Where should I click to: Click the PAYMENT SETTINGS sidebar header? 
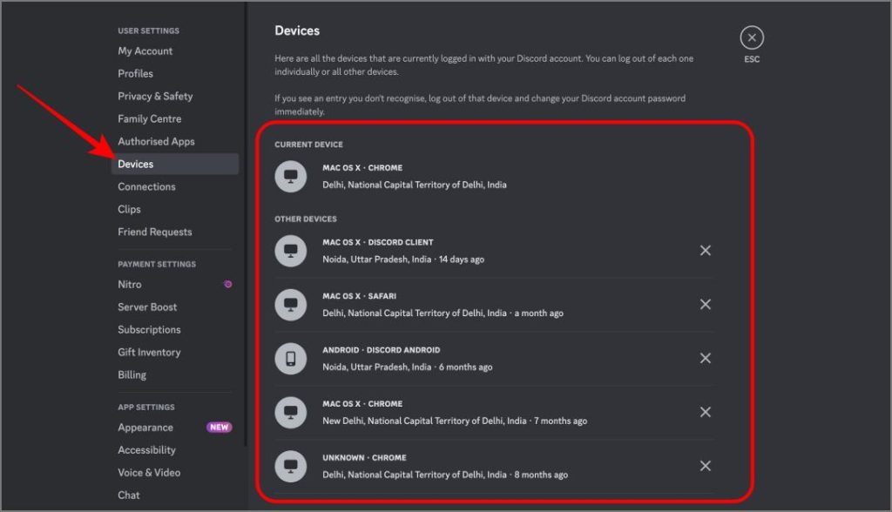pyautogui.click(x=157, y=264)
